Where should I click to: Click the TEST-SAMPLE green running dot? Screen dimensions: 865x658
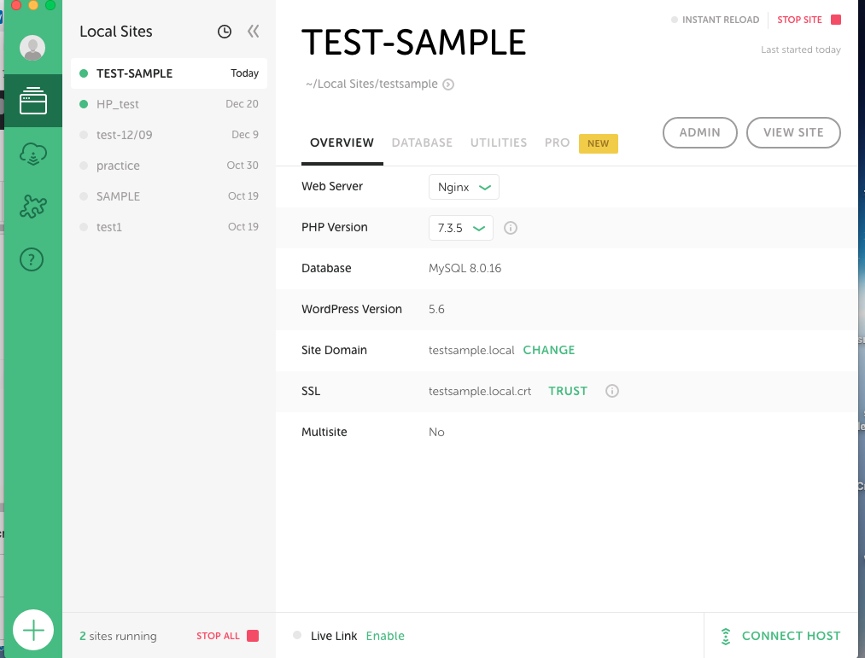[x=84, y=73]
